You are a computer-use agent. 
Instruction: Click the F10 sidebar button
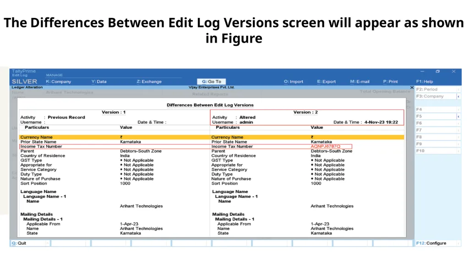(x=436, y=150)
